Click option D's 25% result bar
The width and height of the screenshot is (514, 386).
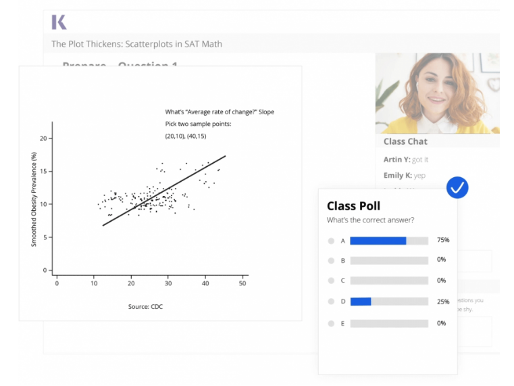pyautogui.click(x=361, y=301)
